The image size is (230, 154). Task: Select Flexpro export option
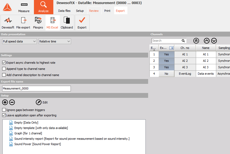38,23
